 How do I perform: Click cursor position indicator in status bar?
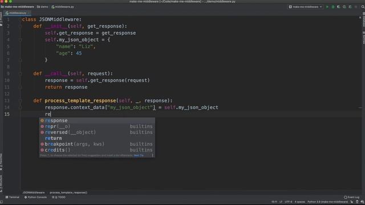pos(274,202)
